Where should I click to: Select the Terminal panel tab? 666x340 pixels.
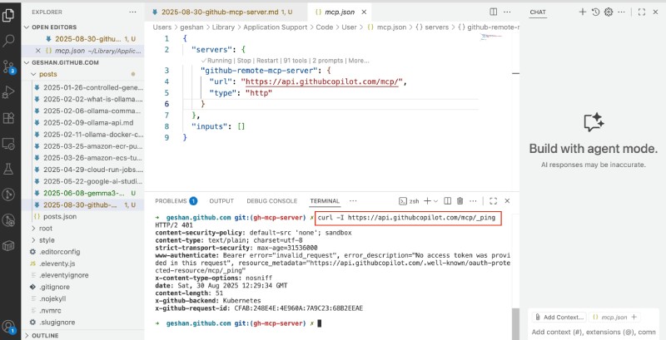pos(325,201)
